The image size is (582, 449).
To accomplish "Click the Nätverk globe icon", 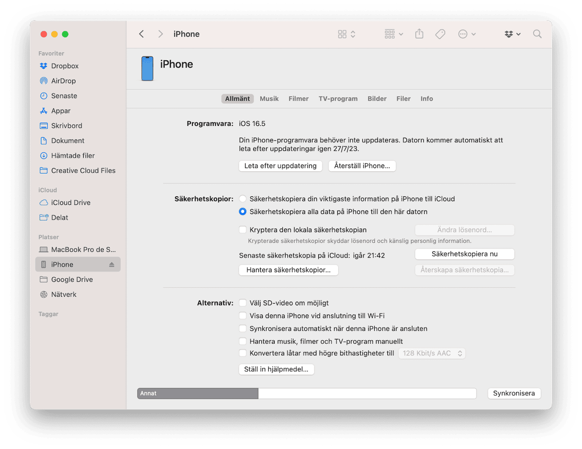I will pyautogui.click(x=44, y=294).
